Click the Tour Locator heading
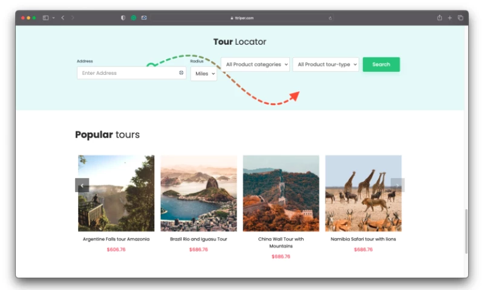The width and height of the screenshot is (484, 290). click(240, 42)
